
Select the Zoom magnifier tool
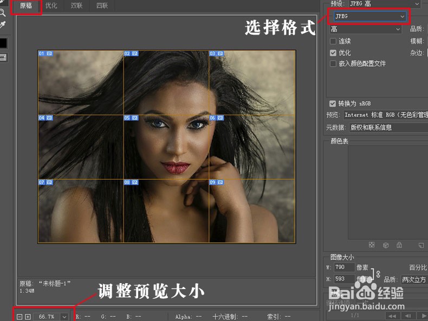[x=3, y=13]
